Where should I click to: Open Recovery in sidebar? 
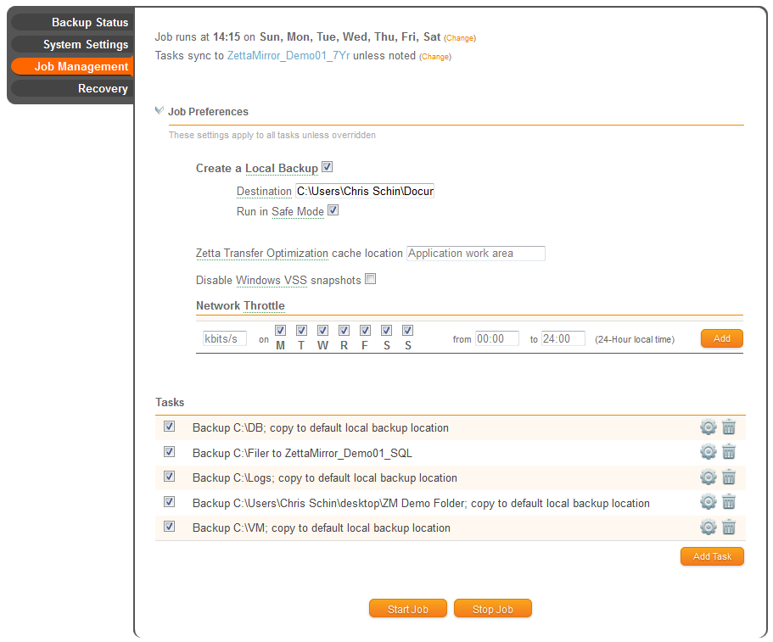(72, 89)
